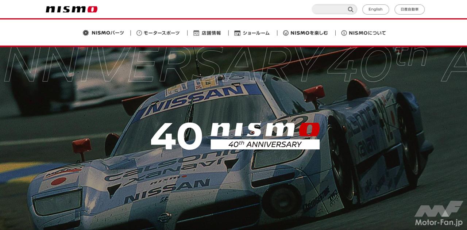467x230 pixels.
Task: Click inside the search text field
Action: click(329, 9)
